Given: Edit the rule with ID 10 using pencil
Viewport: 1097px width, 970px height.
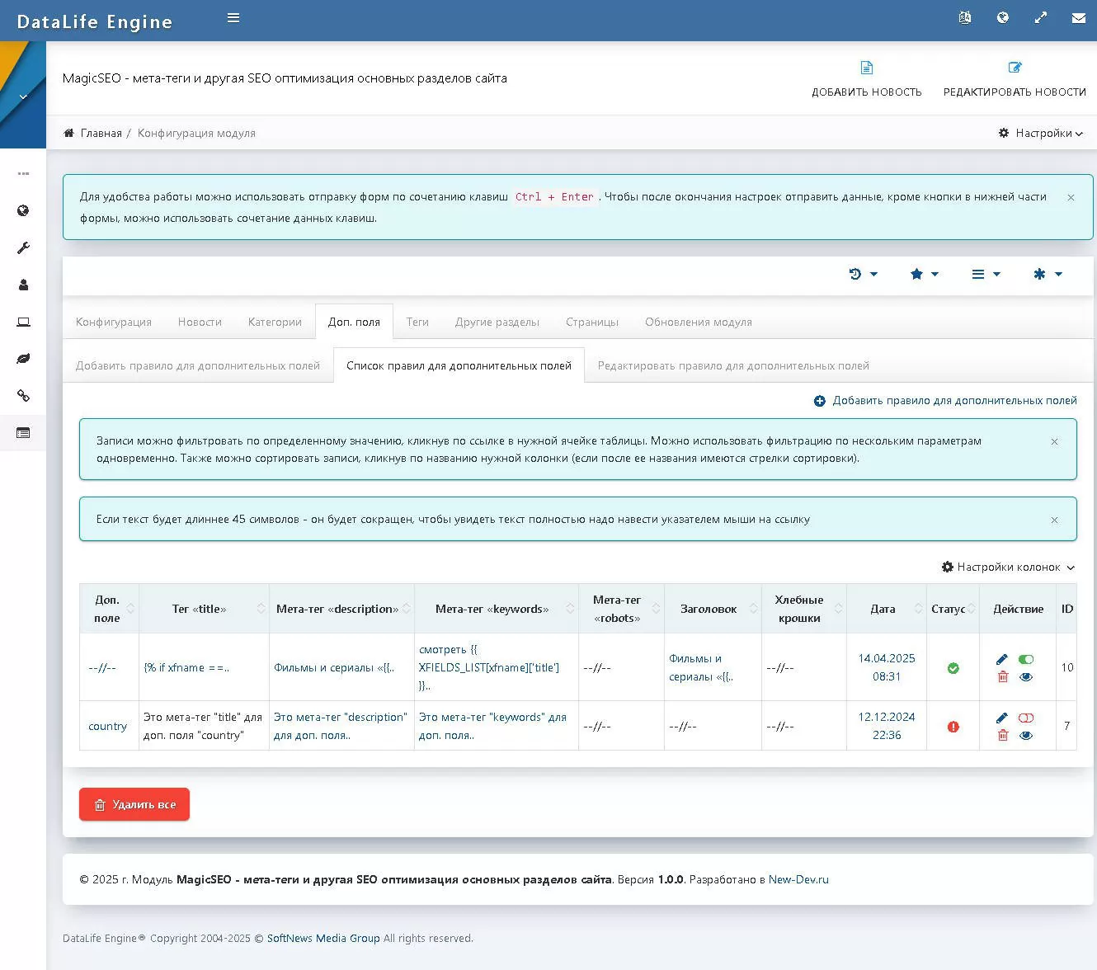Looking at the screenshot, I should 1002,659.
